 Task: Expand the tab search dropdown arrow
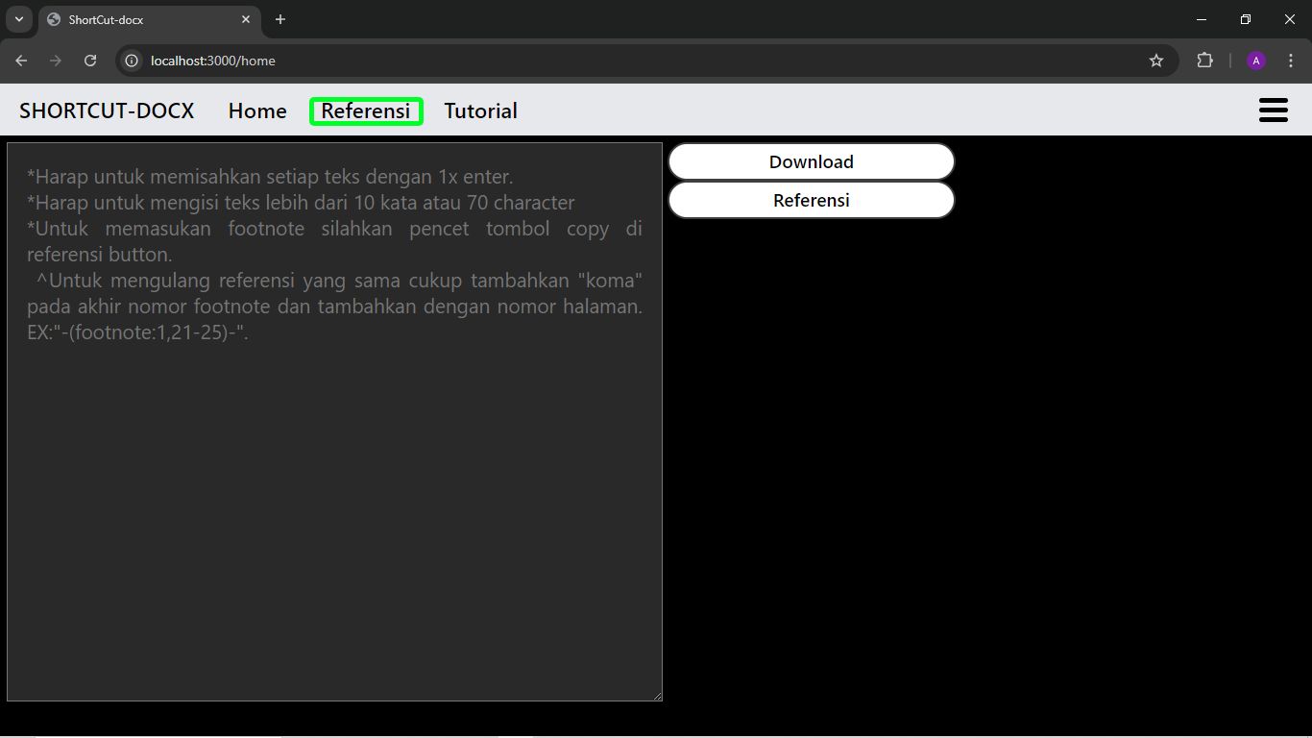[x=18, y=19]
